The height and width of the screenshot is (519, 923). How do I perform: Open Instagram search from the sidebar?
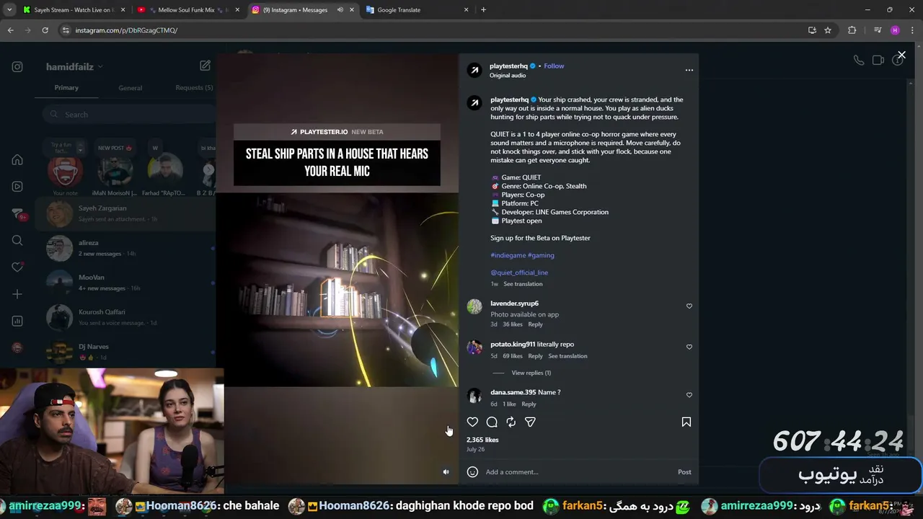click(x=17, y=241)
